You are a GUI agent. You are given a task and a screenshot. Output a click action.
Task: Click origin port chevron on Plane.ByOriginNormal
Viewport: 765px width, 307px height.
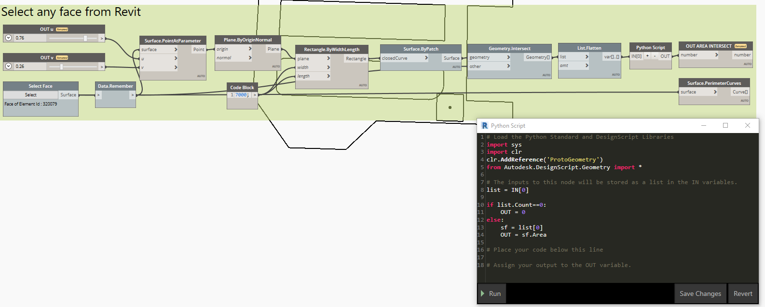coord(250,49)
